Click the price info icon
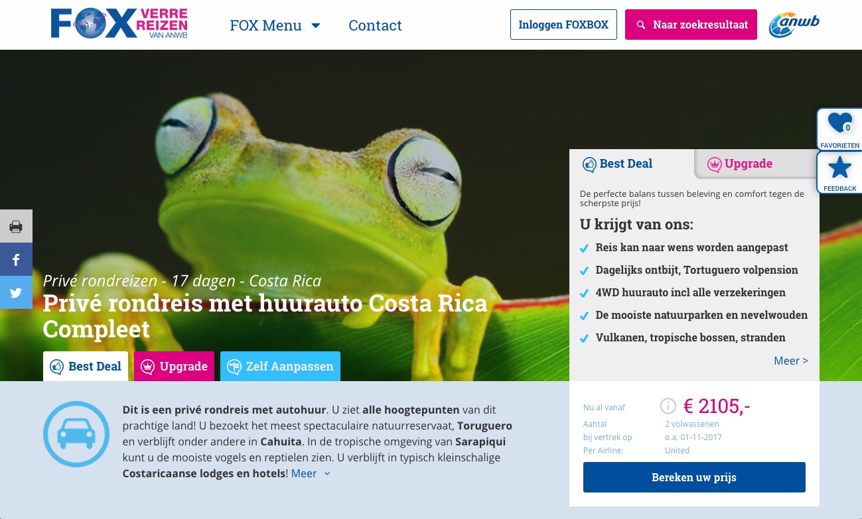The width and height of the screenshot is (862, 519). (x=668, y=406)
